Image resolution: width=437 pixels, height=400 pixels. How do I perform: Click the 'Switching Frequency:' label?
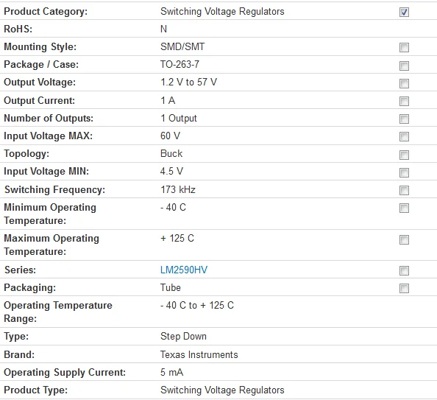55,190
